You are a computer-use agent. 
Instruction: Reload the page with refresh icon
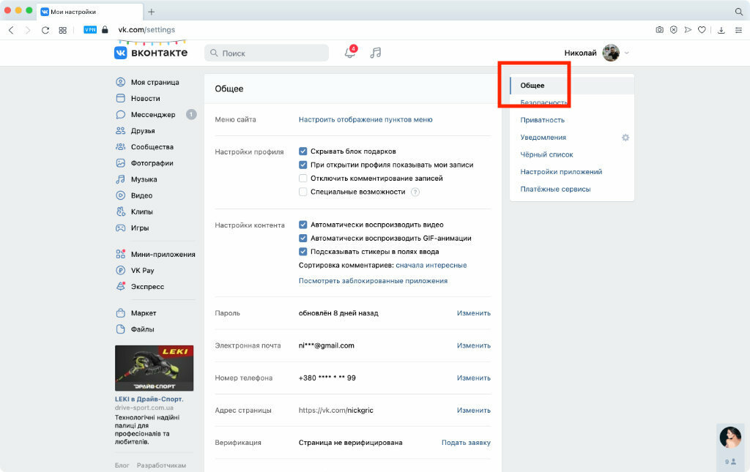(45, 30)
